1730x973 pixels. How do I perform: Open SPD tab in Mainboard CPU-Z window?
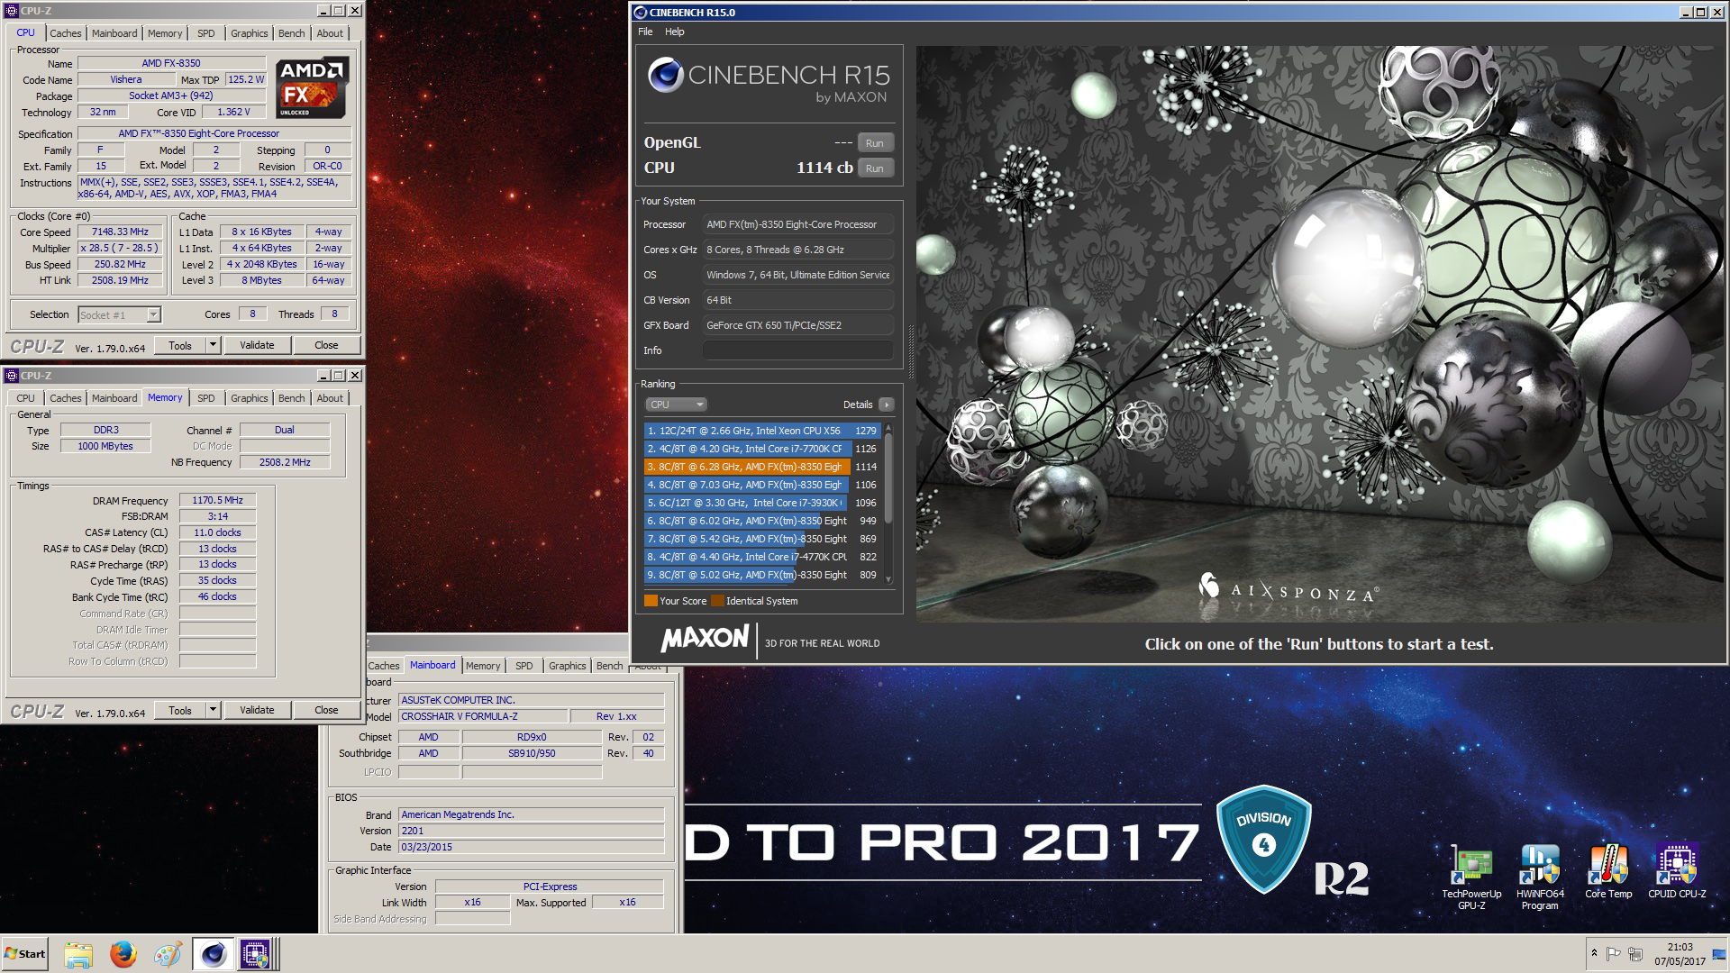[524, 666]
